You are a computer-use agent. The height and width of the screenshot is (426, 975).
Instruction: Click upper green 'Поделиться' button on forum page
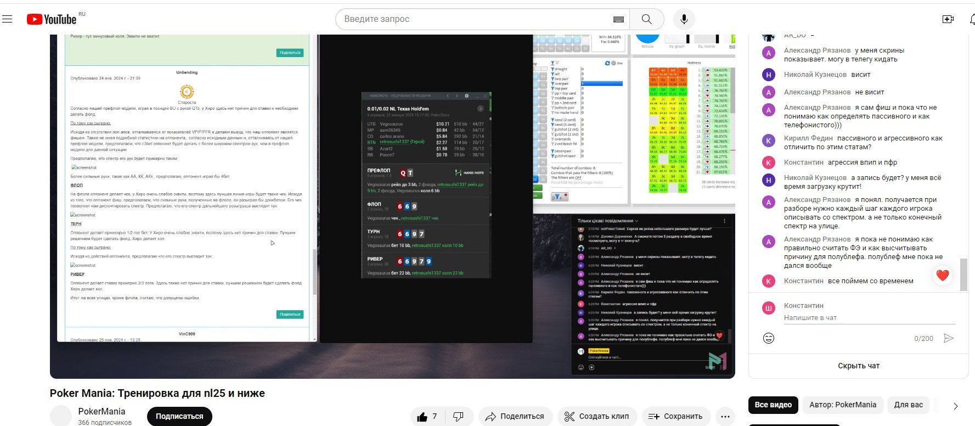pyautogui.click(x=290, y=53)
